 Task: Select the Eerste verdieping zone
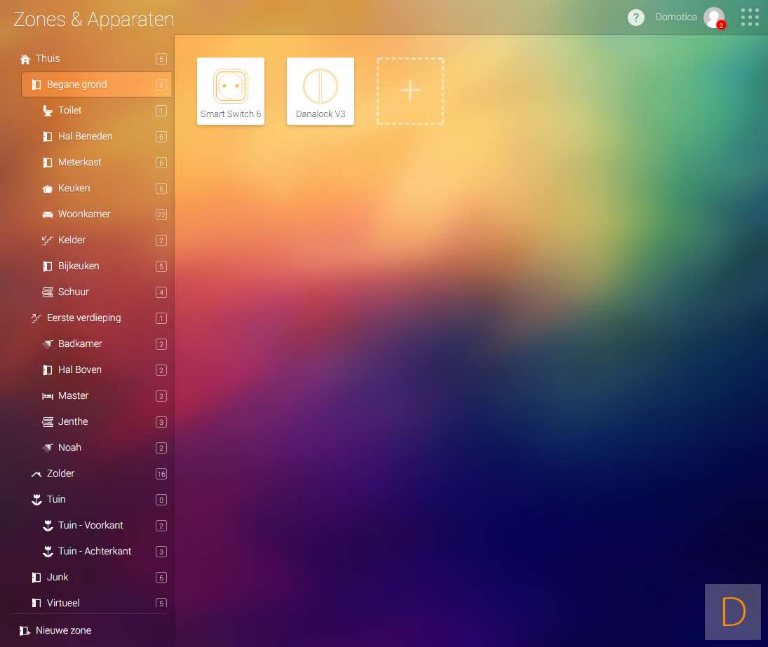[83, 318]
